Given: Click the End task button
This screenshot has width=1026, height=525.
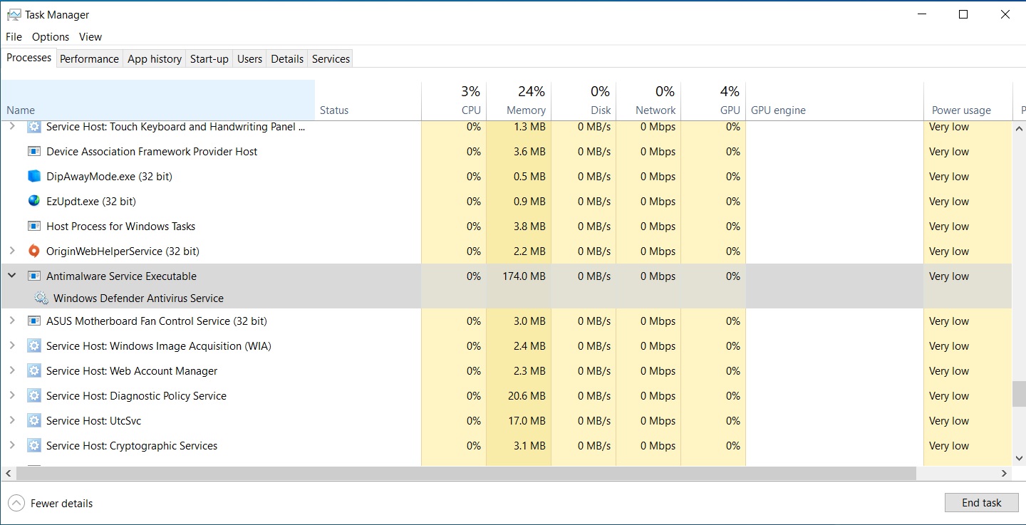Looking at the screenshot, I should 982,503.
